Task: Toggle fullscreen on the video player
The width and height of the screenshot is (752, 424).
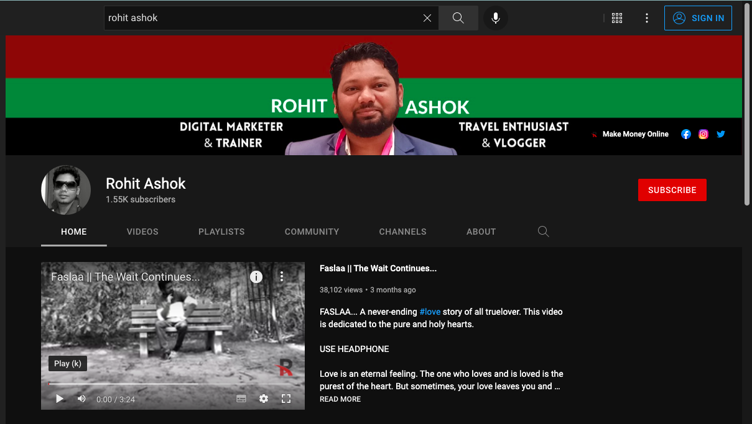Action: pyautogui.click(x=286, y=399)
